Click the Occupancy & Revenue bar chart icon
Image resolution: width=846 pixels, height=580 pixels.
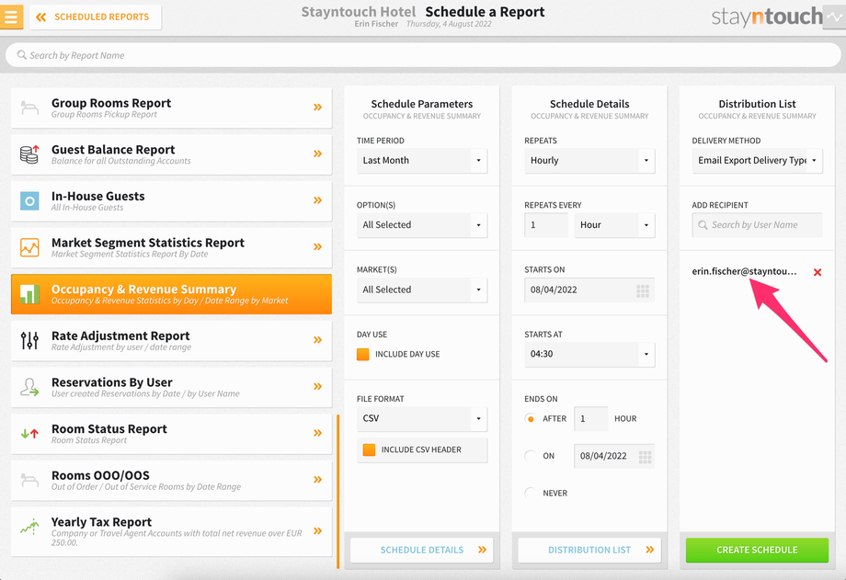point(29,294)
